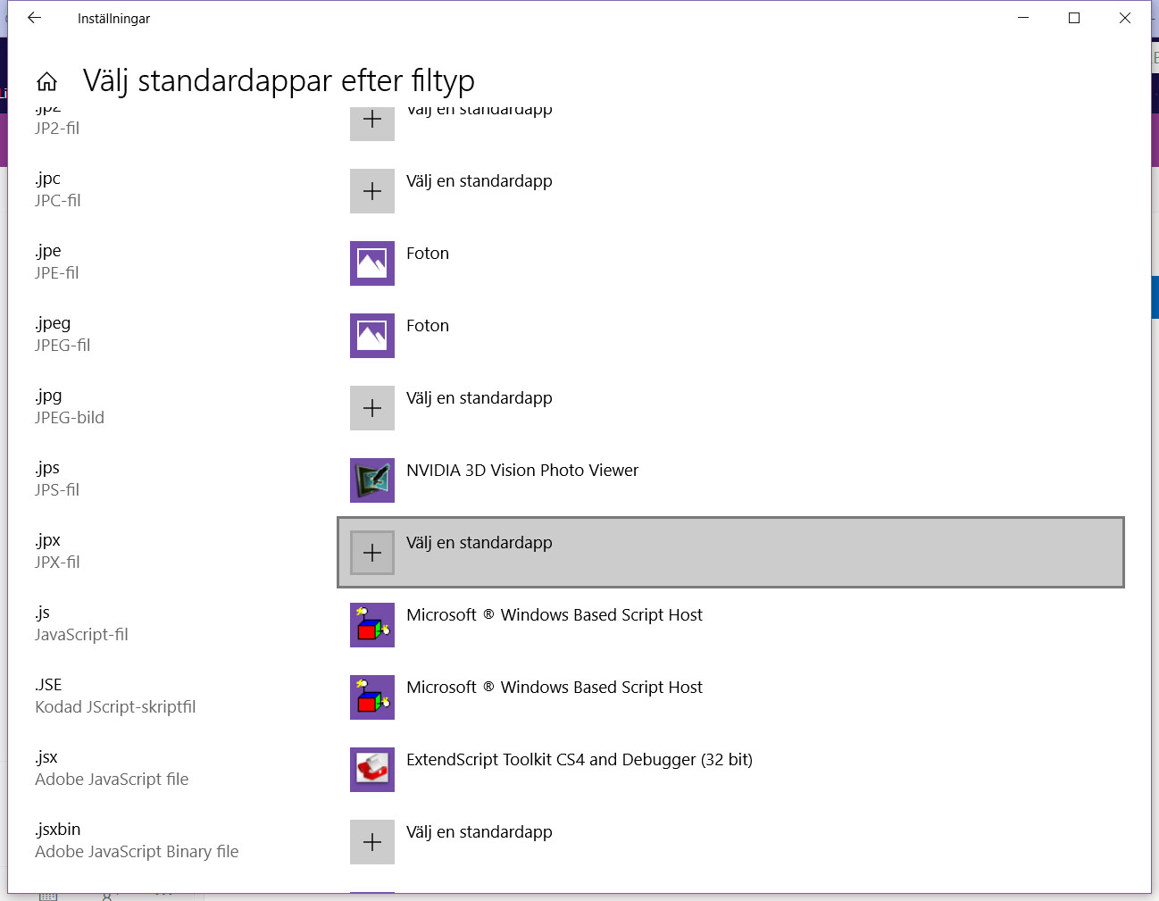1159x901 pixels.
Task: Click the ExtendScript Toolkit icon for .jsx
Action: point(372,770)
